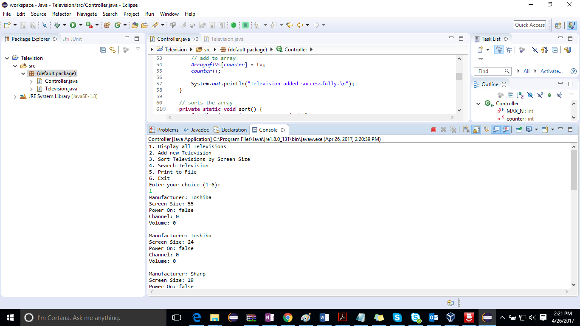Sort Outline members alphabetically

point(520,95)
